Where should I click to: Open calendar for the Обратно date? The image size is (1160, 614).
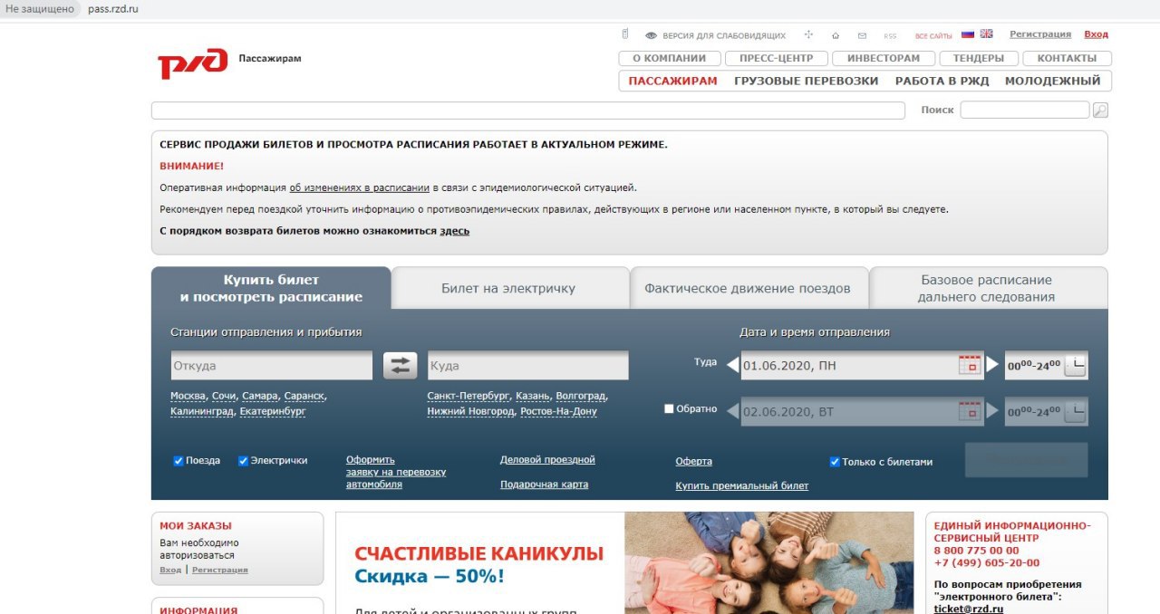pos(970,411)
